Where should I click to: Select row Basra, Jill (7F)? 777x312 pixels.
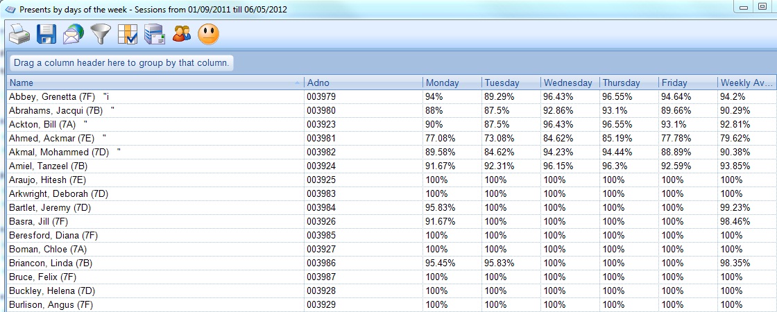tap(392, 221)
